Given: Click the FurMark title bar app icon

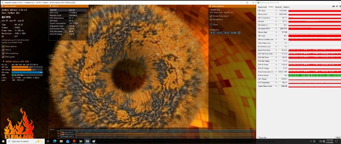Looking at the screenshot, I should (x=2, y=3).
